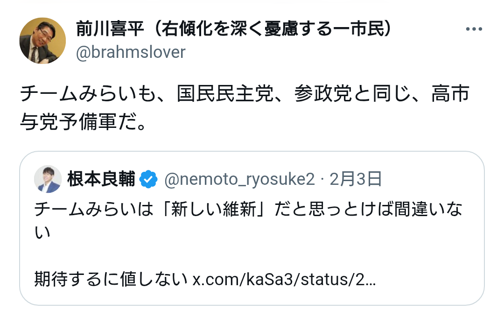Open 前川喜平's profile picture
Screen dimensions: 504x316
point(42,41)
